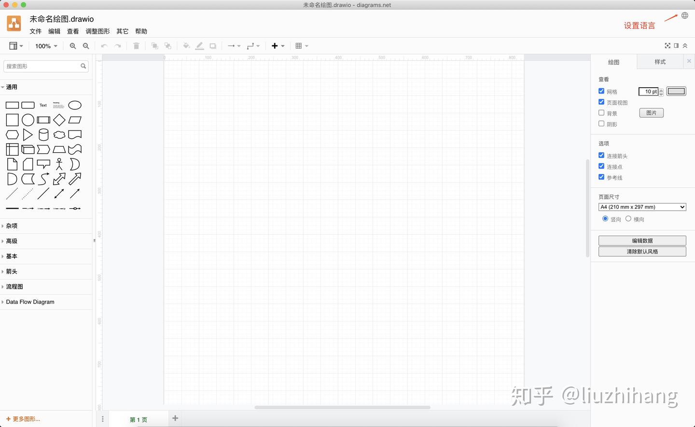Click the shadow toolbar icon

coord(213,46)
